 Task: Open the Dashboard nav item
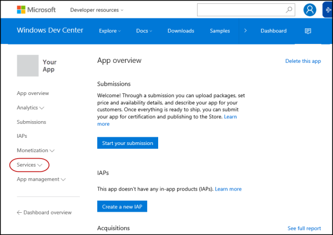274,31
